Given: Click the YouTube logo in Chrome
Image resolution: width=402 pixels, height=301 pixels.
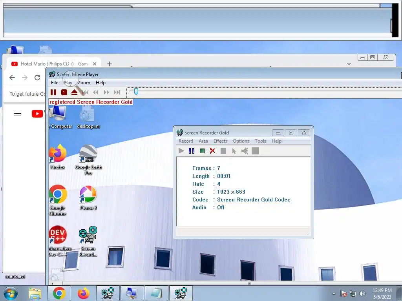Looking at the screenshot, I should pos(38,113).
